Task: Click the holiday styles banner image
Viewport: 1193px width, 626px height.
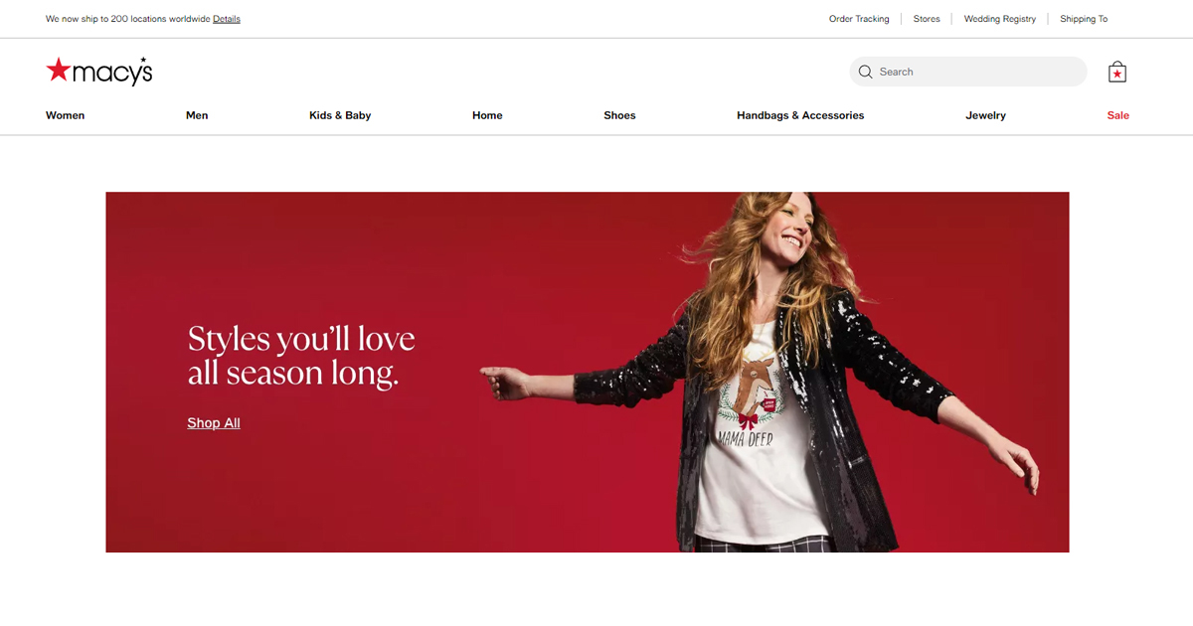Action: [x=588, y=373]
